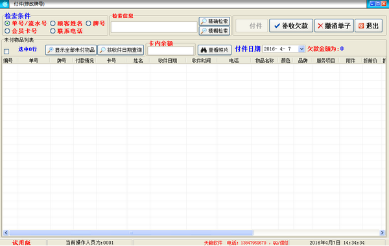Click the greyed 付件 button
This screenshot has height=246, width=389.
click(252, 25)
